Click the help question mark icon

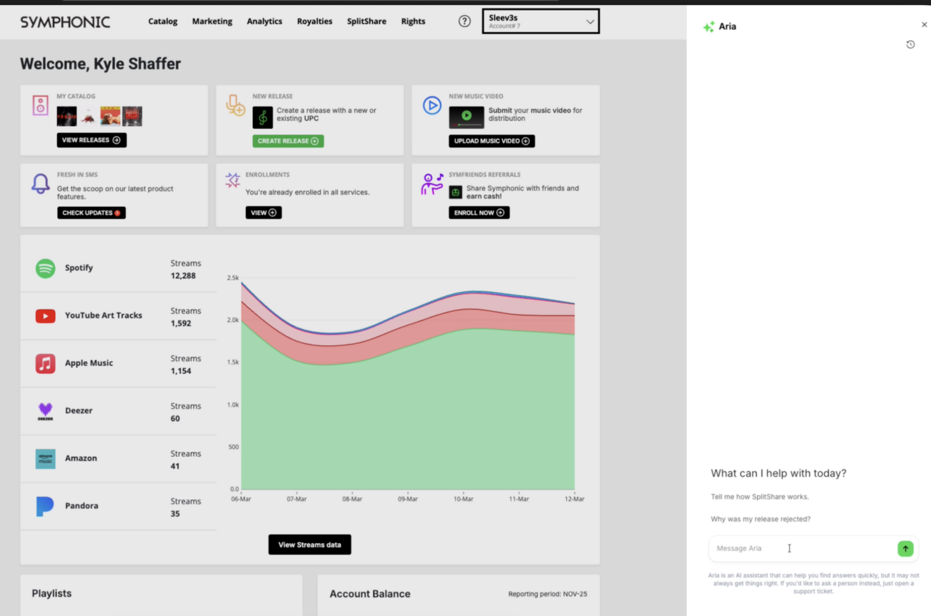click(464, 21)
